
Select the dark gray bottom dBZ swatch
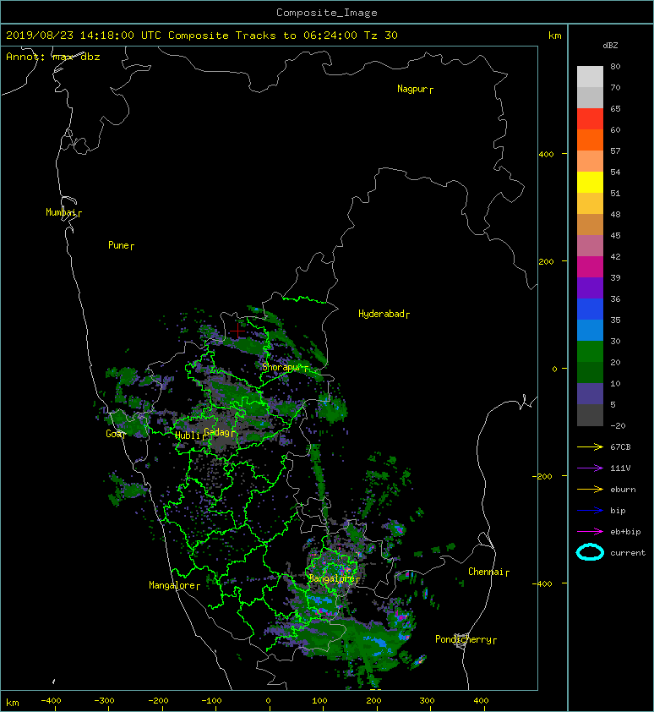pyautogui.click(x=590, y=415)
